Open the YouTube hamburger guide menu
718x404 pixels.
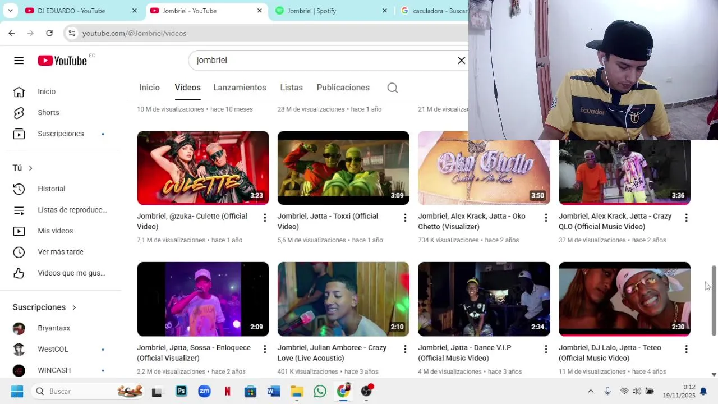pos(19,60)
